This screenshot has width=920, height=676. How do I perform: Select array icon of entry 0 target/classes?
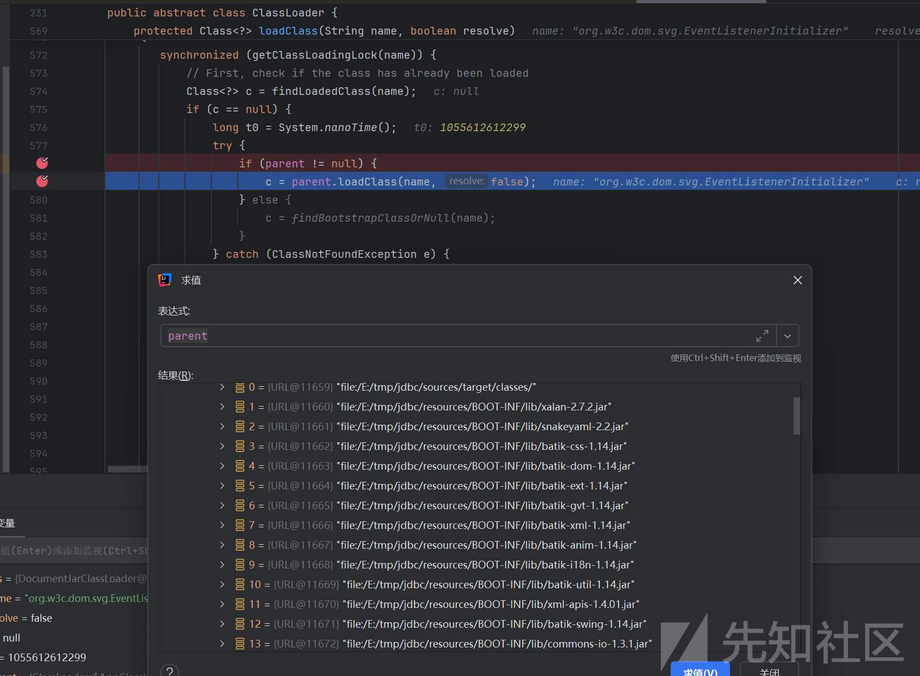(240, 387)
